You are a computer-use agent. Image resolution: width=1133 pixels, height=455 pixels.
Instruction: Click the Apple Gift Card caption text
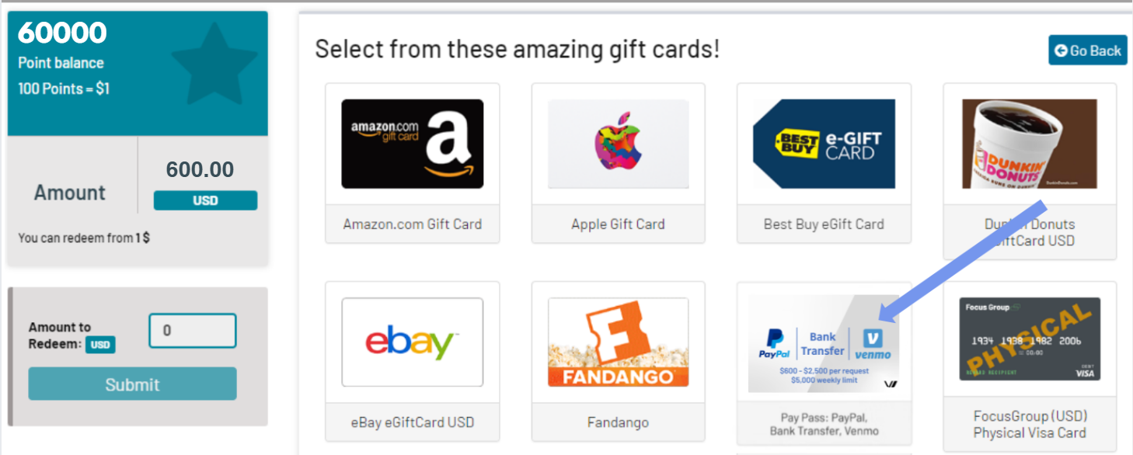point(619,224)
